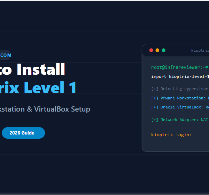Click the kioptrix terminal title text
The height and width of the screenshot is (195, 209).
(x=200, y=50)
